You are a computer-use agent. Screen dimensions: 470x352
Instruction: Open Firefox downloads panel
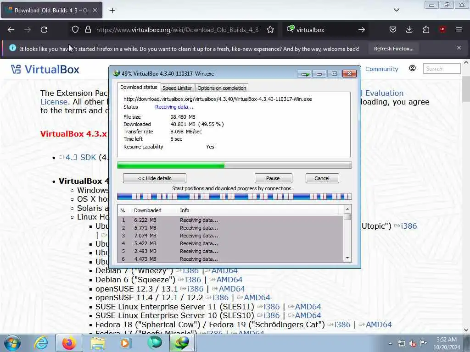[409, 29]
